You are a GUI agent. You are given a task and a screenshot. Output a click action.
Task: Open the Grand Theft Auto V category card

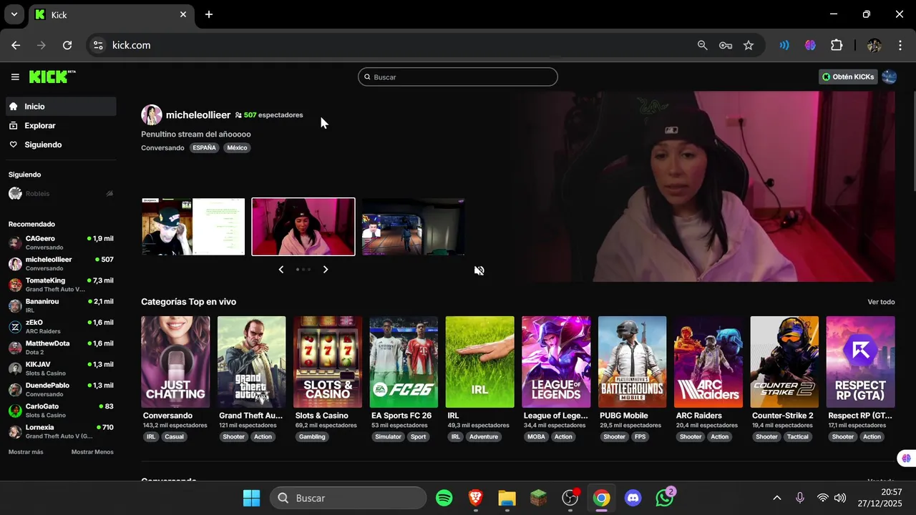[x=252, y=362]
